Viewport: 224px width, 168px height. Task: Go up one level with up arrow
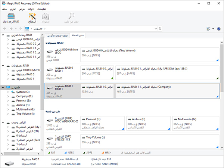point(21,29)
